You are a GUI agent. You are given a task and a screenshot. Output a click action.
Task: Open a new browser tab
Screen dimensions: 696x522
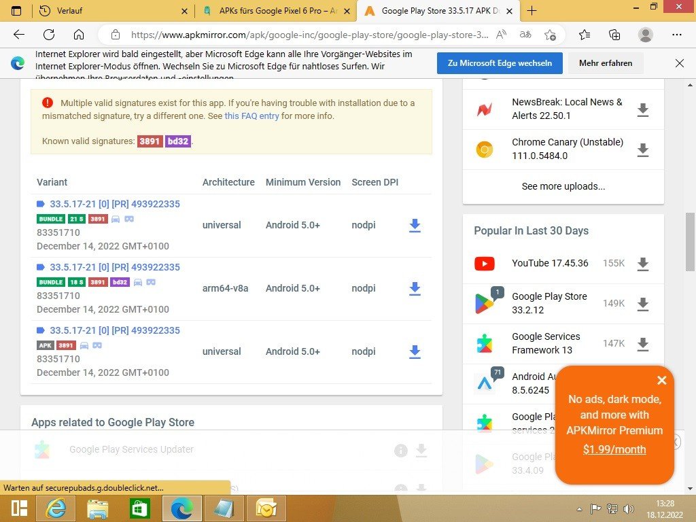[x=532, y=11]
